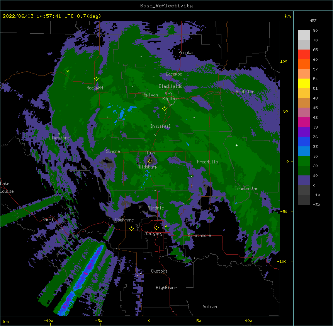Viewport: 333px width, 326px height.
Task: Click the km label at the bottom left
Action: [x=6, y=321]
